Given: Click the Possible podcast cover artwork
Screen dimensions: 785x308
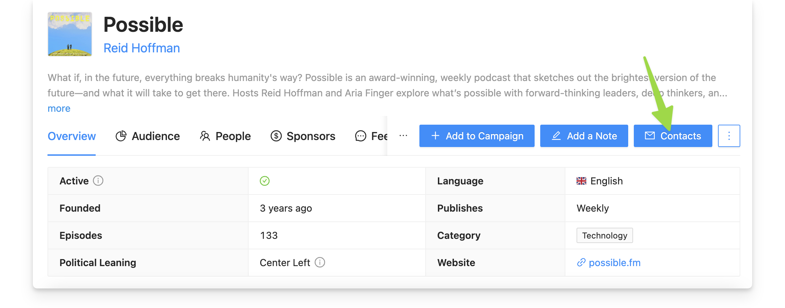Looking at the screenshot, I should (x=69, y=34).
